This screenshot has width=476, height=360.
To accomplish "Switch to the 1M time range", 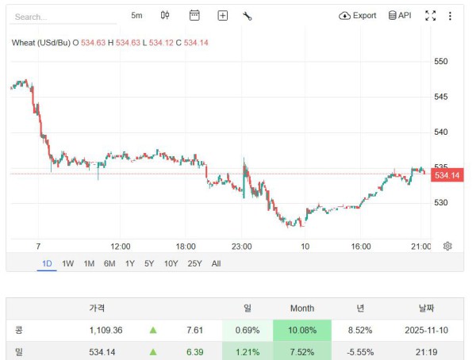I will pyautogui.click(x=89, y=263).
